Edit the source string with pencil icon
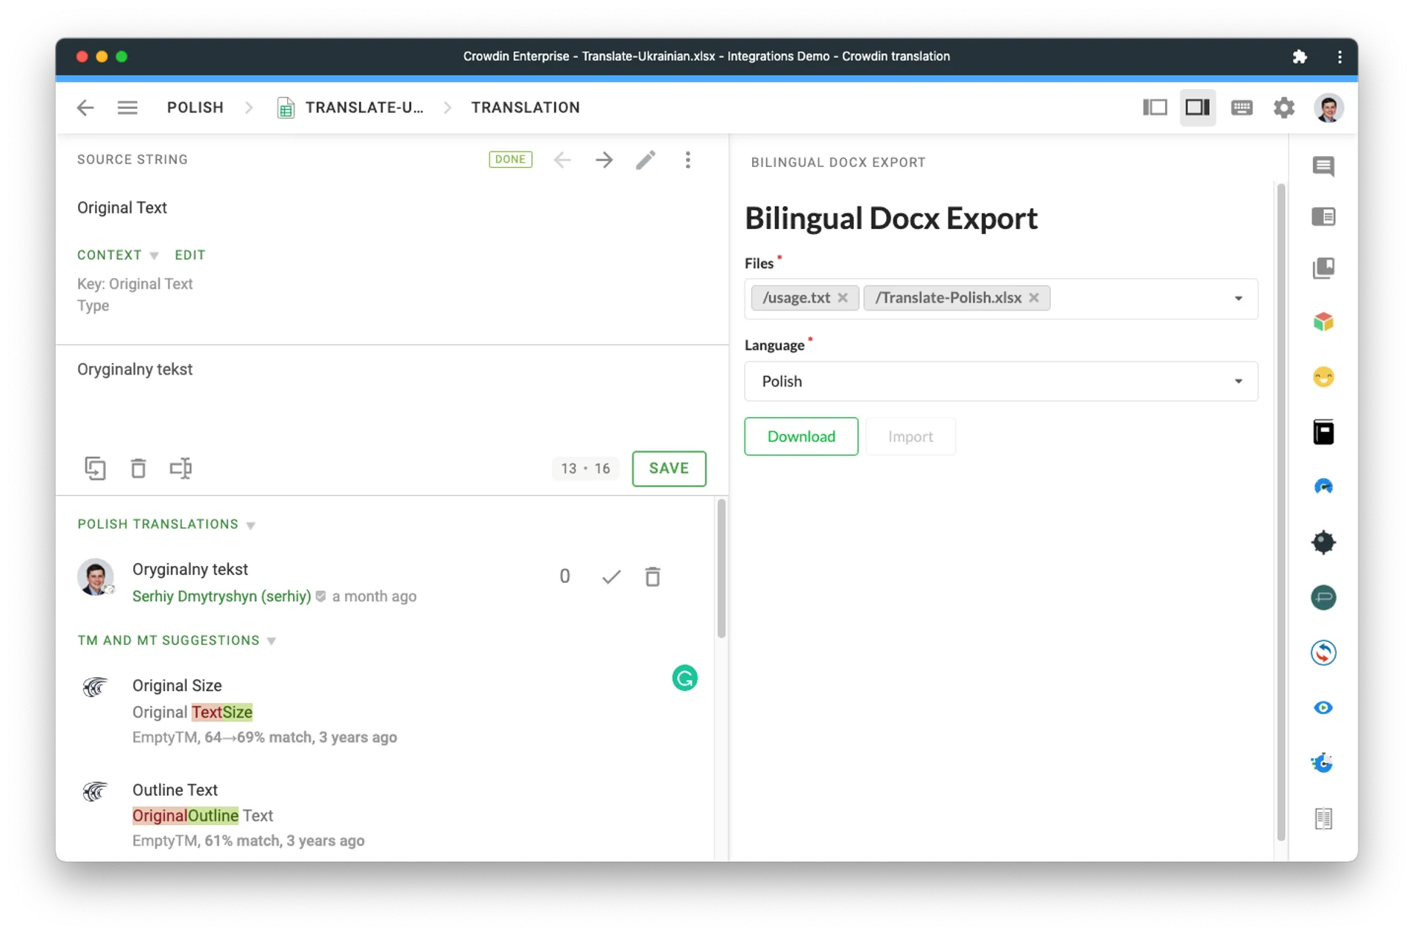 coord(645,160)
